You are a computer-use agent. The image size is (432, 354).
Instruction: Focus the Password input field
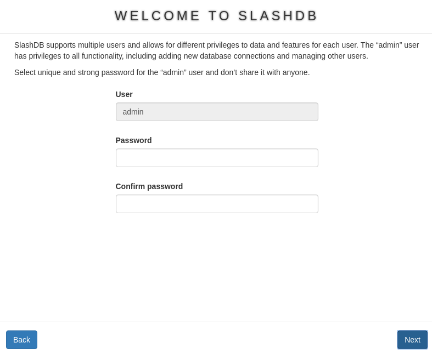217,158
